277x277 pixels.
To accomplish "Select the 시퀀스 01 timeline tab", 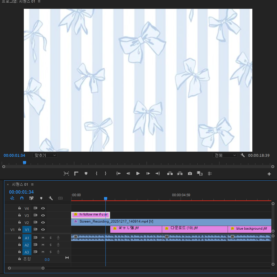I will pyautogui.click(x=20, y=185).
